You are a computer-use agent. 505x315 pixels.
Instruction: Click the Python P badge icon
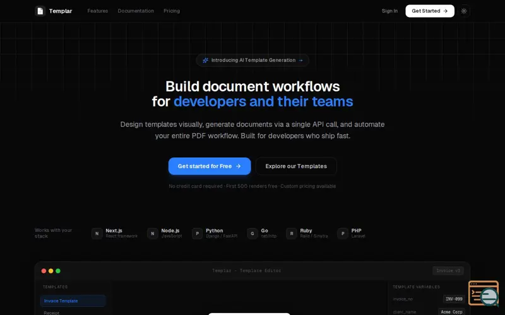pos(197,233)
